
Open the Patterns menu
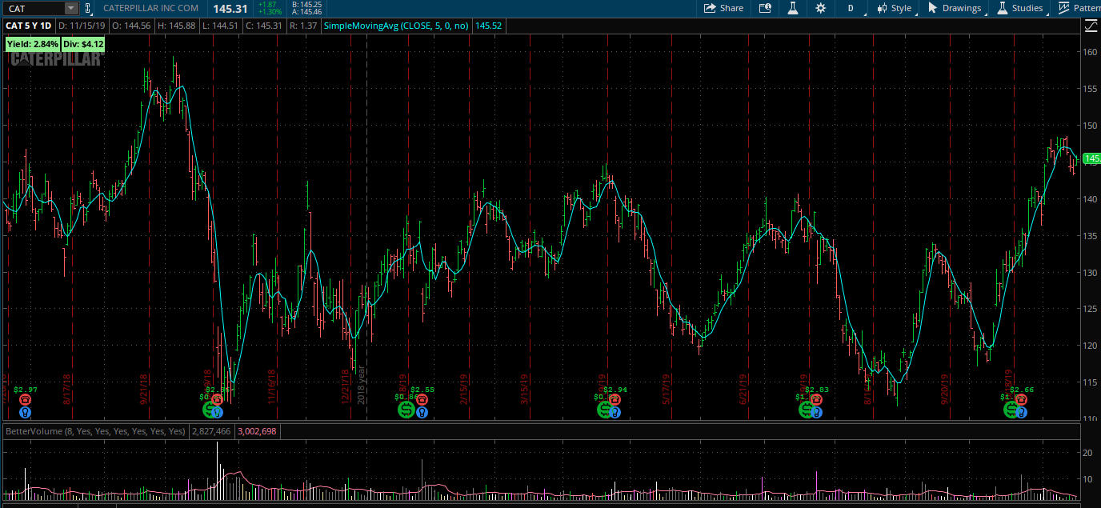pos(1079,8)
